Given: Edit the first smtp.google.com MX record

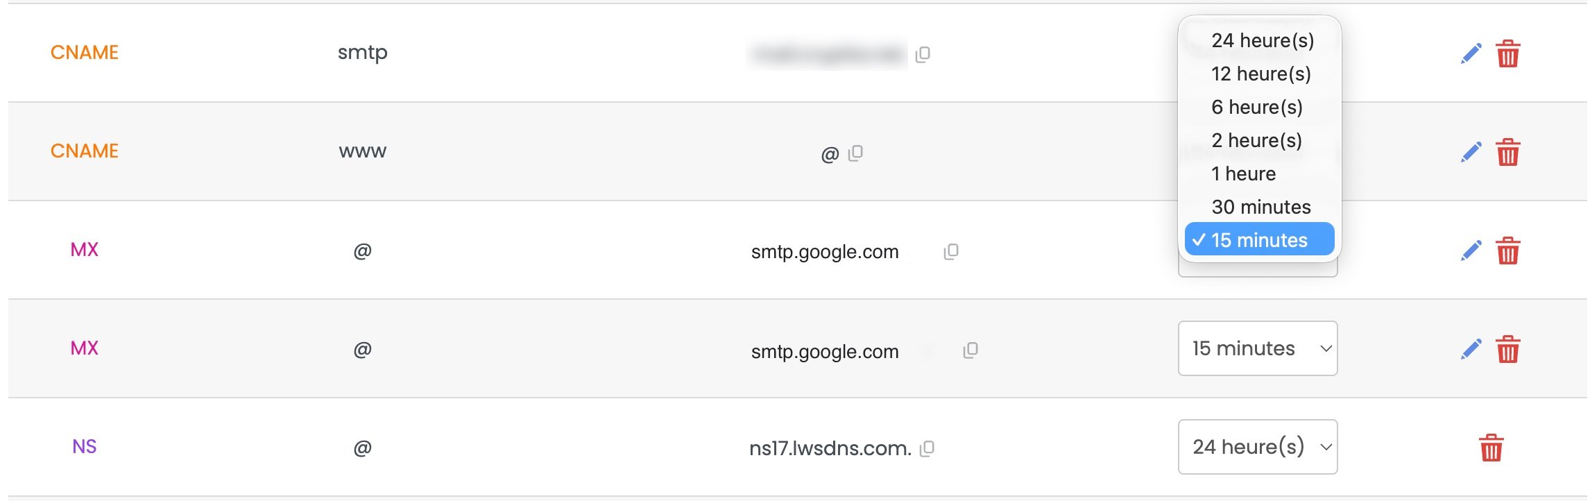Looking at the screenshot, I should [x=1470, y=250].
